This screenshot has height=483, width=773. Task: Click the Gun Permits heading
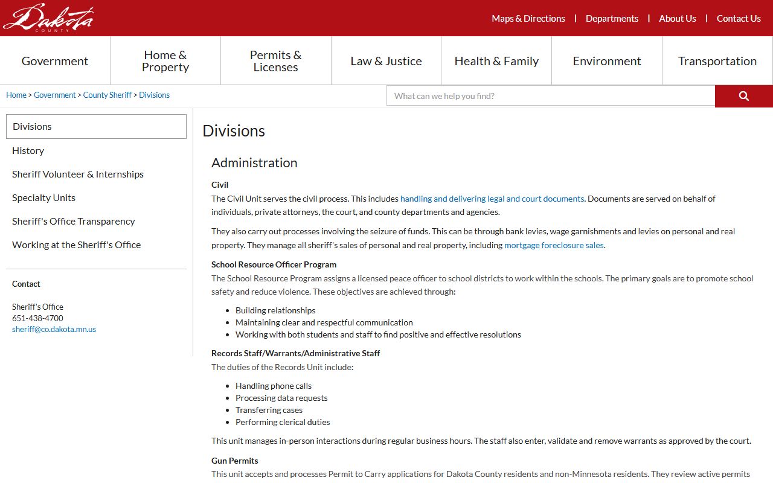(235, 461)
